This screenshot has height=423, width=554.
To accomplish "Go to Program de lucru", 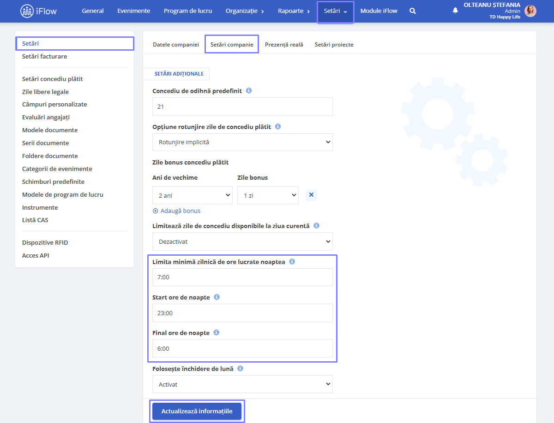I will (x=188, y=11).
